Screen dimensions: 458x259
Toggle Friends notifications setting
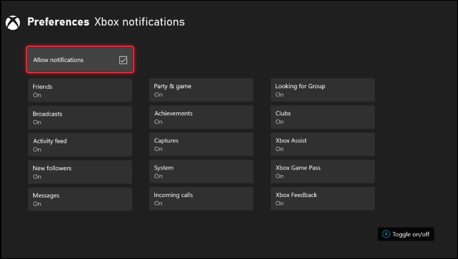coord(80,90)
